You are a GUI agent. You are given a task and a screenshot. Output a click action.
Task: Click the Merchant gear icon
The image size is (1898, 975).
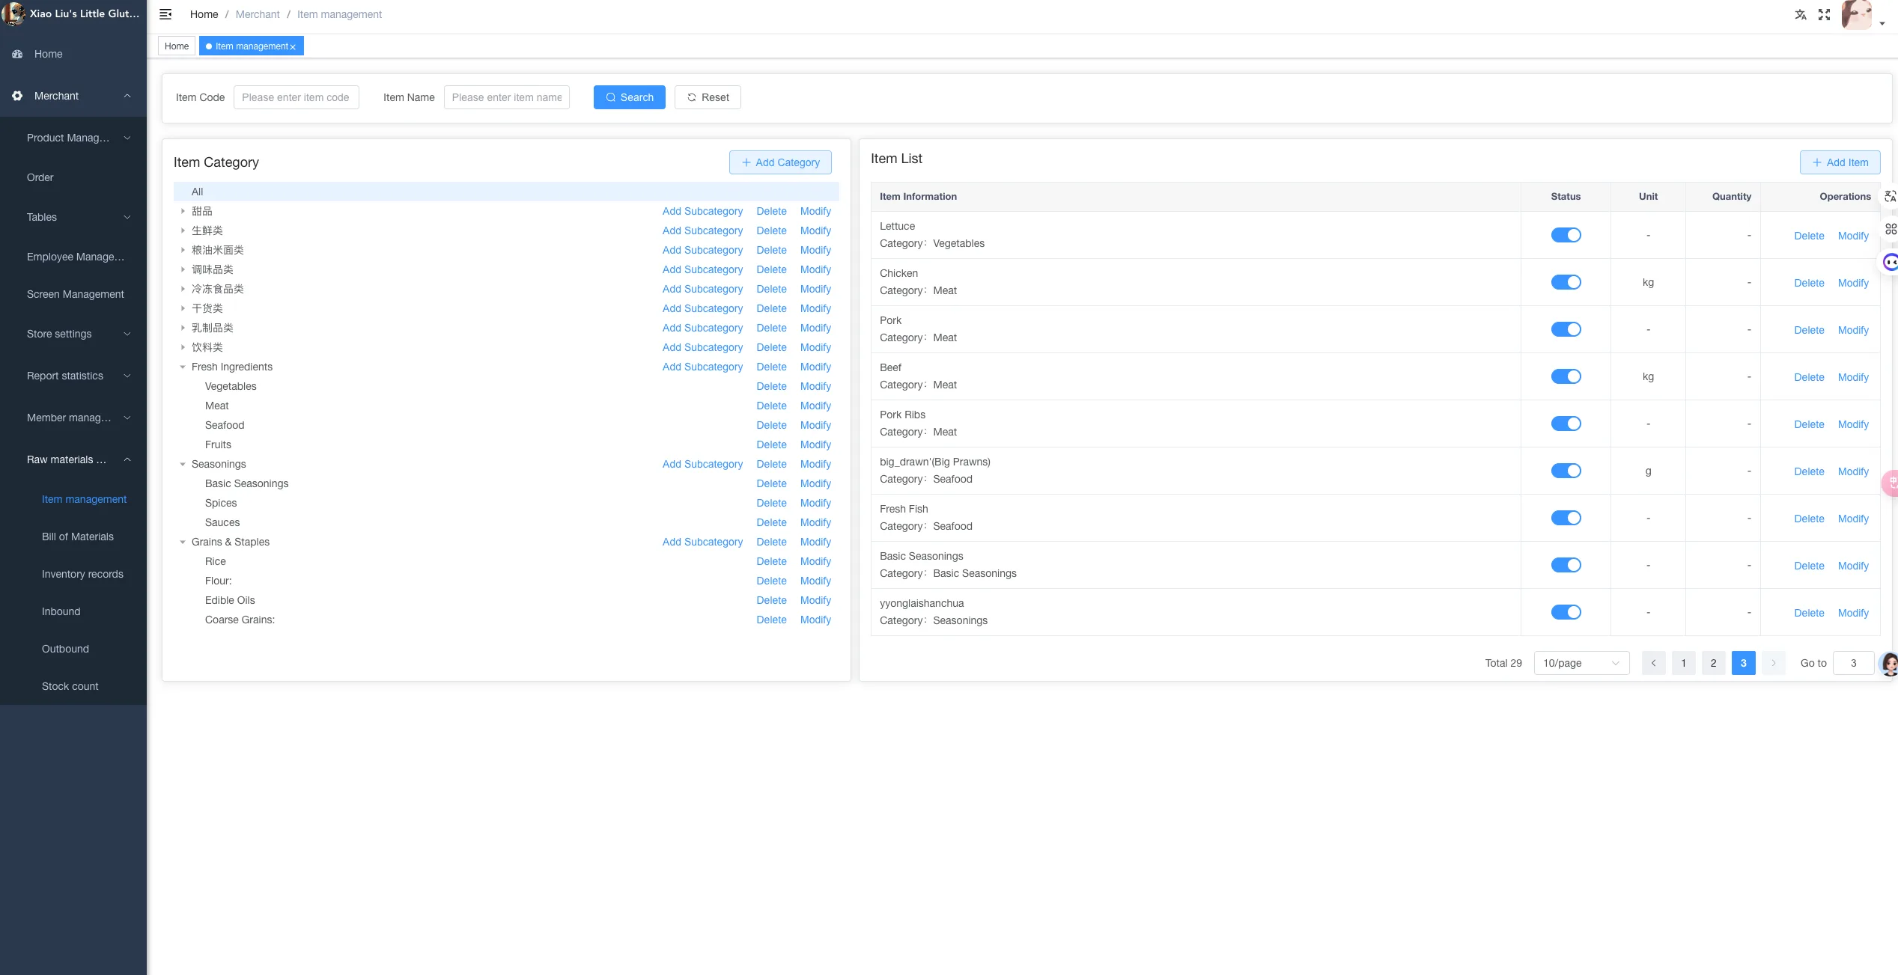point(17,96)
